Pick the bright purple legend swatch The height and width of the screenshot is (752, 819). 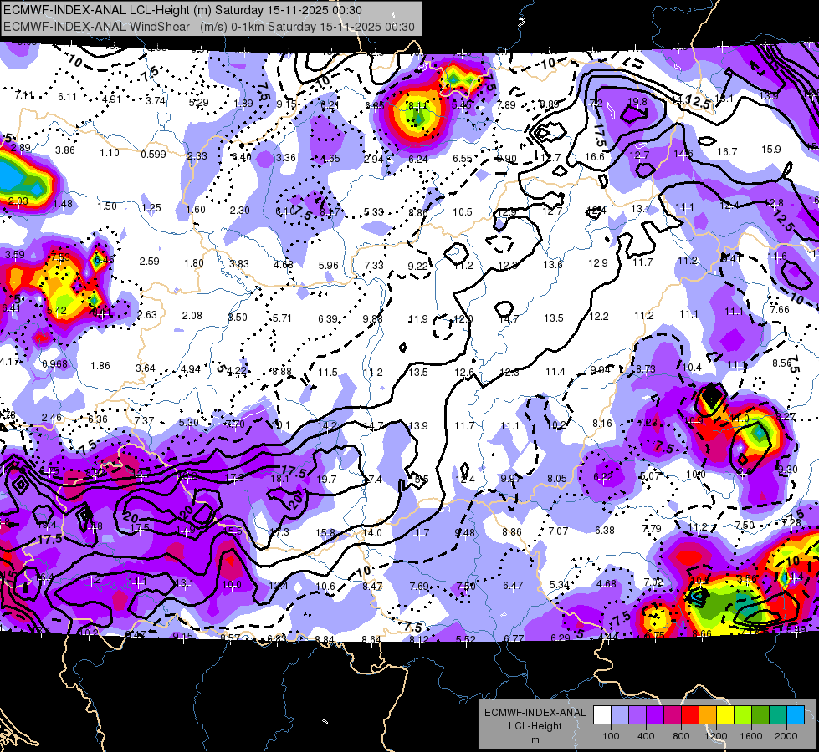point(655,715)
